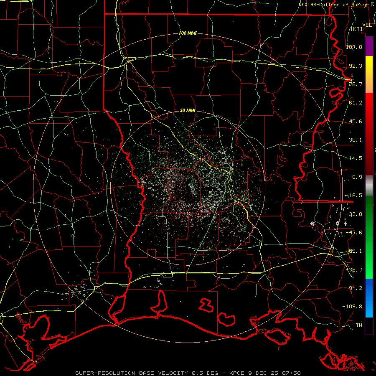Viewport: 376px width, 376px height.
Task: Click the VEL legend title
Action: 367,25
